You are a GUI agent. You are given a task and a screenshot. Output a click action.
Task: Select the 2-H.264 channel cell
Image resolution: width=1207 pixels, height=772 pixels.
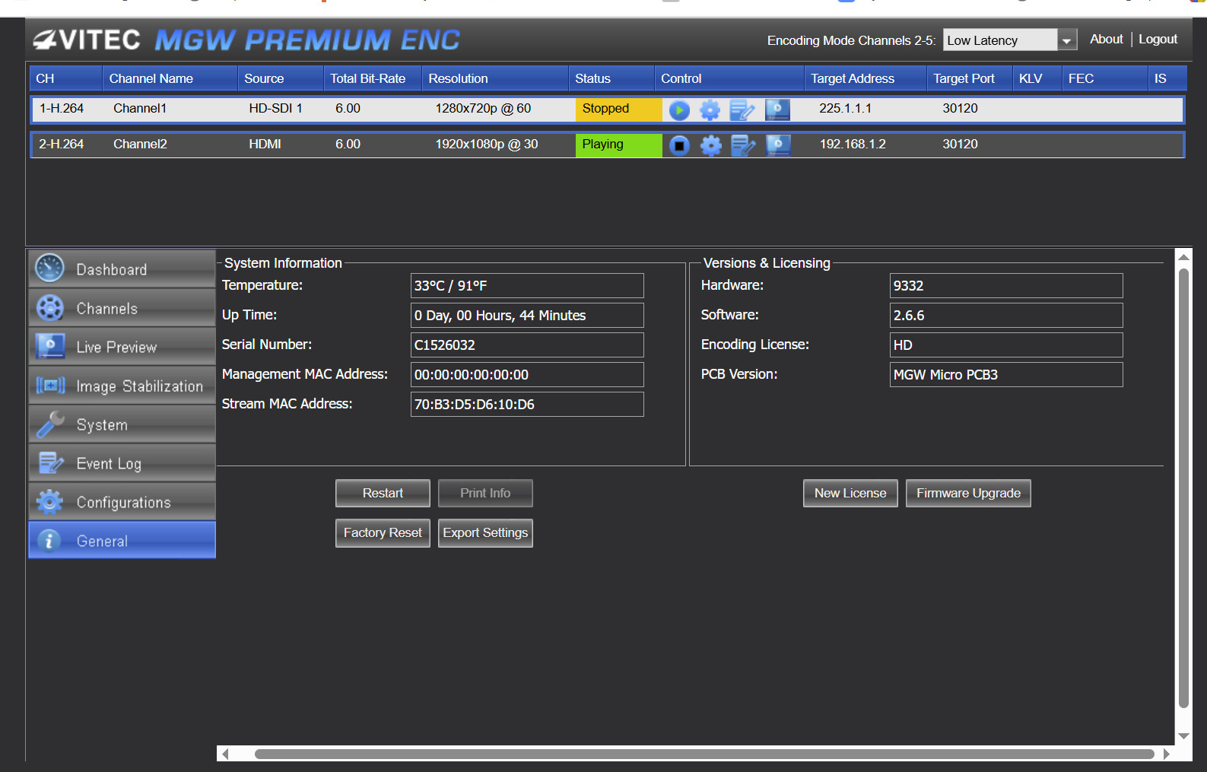(62, 145)
